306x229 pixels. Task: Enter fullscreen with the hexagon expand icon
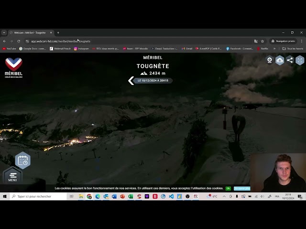coord(300,60)
